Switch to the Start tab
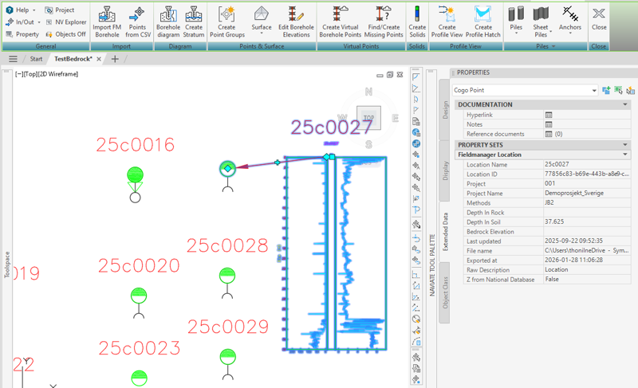638x388 pixels. [36, 59]
